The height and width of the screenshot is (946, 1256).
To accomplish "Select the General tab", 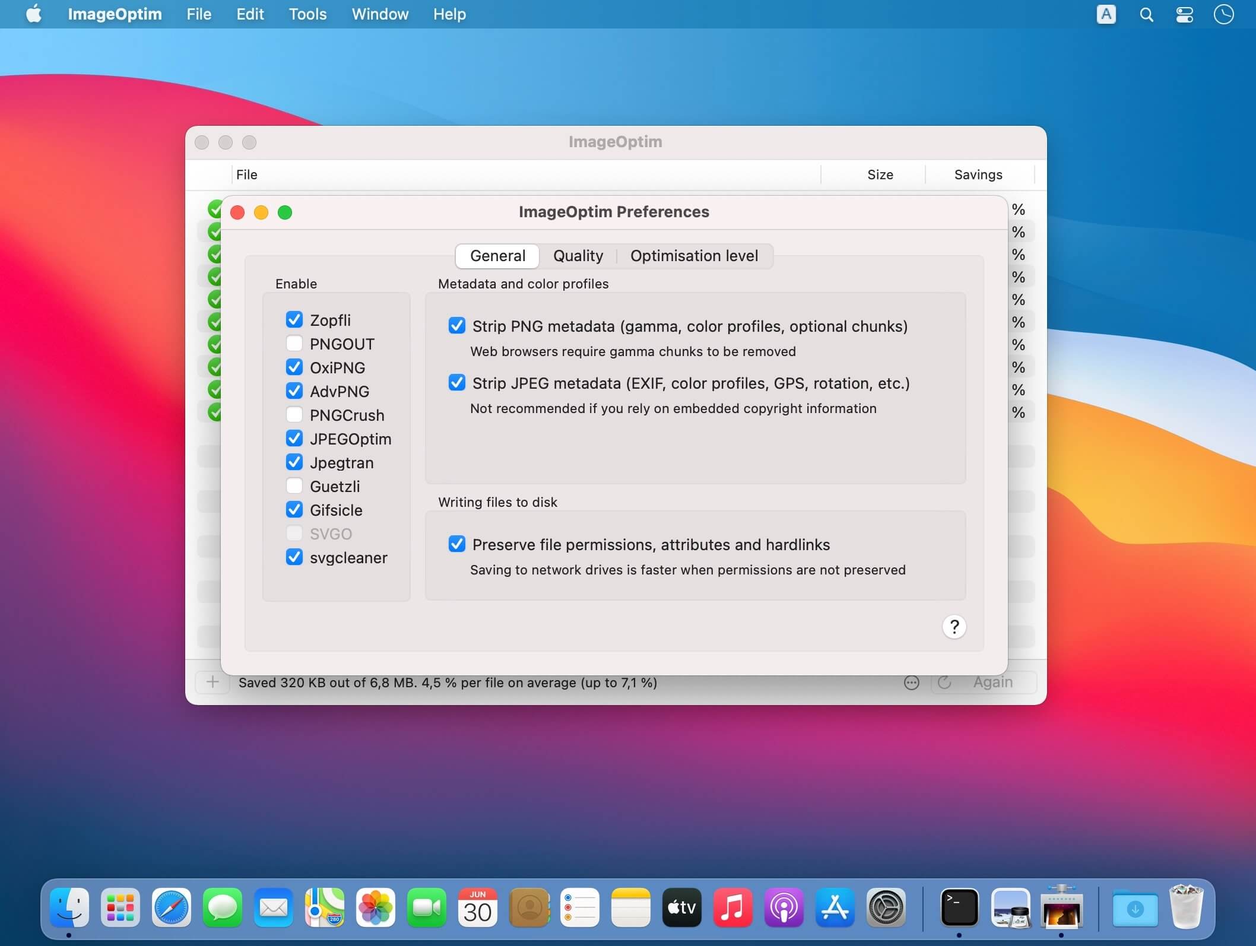I will pyautogui.click(x=497, y=256).
